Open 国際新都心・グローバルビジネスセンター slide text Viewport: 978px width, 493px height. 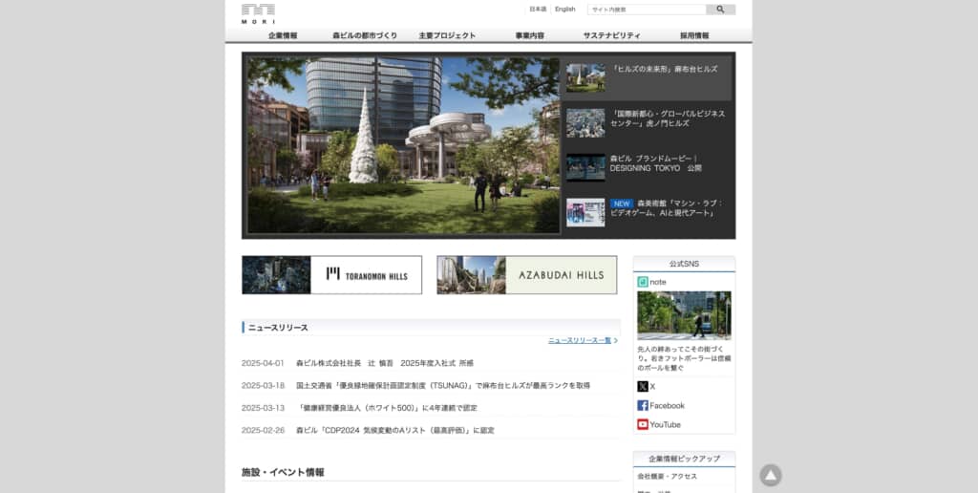coord(668,118)
